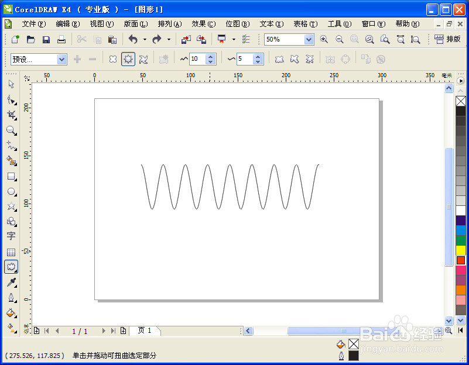Select the Basic Shapes tool
The width and height of the screenshot is (469, 365).
tap(11, 221)
